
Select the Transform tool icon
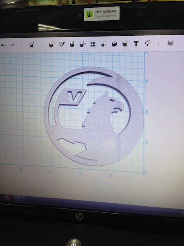pos(32,45)
